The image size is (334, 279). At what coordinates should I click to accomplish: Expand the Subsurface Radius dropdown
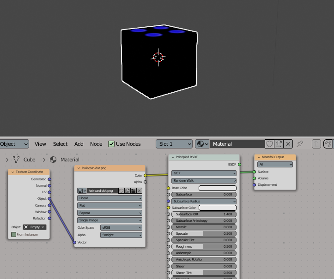[x=204, y=201]
